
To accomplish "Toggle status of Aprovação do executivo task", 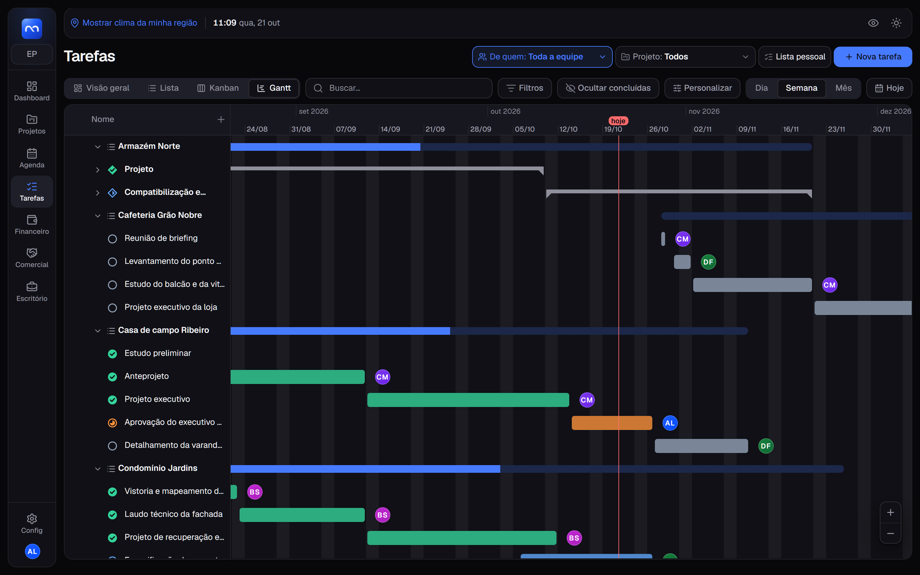I will click(112, 423).
